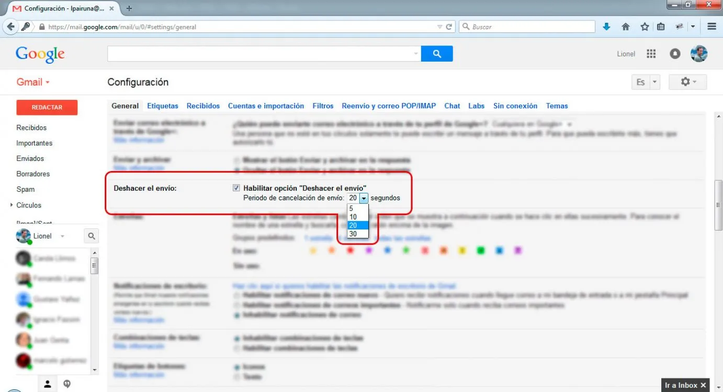Open the extension dropdown arrow in toolbar

[693, 27]
